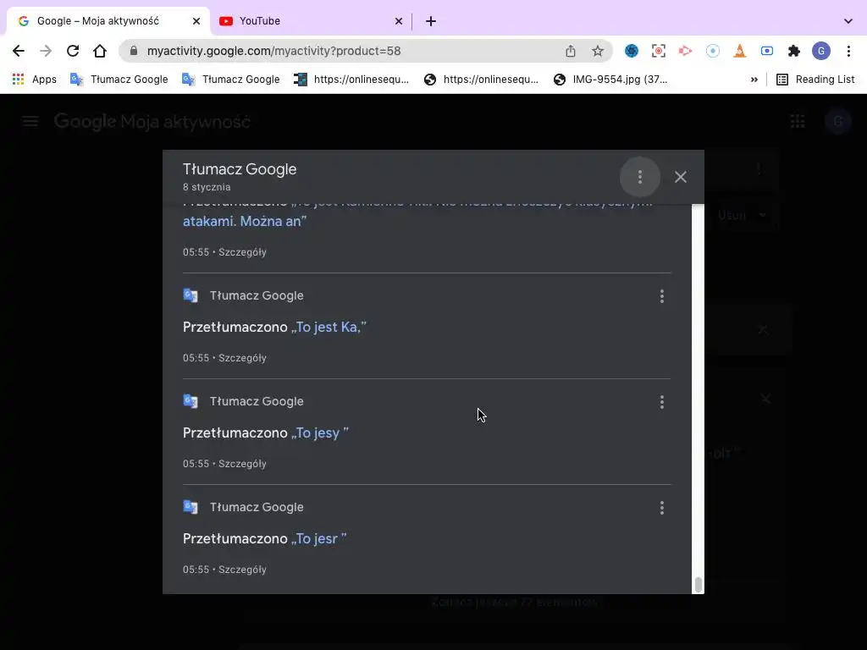The width and height of the screenshot is (867, 650).
Task: Close the Google – Moja aktywność tab
Action: tap(196, 21)
